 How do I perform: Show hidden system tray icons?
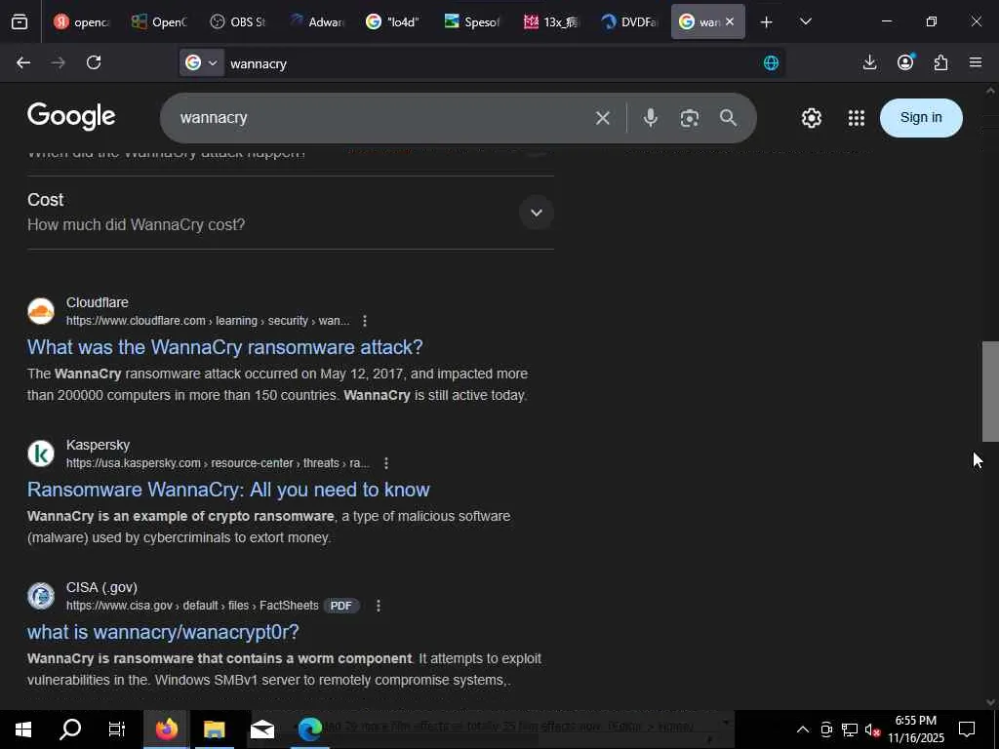point(803,729)
